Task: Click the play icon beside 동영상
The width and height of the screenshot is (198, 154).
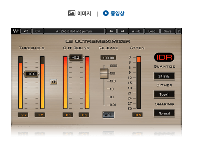Action: tap(106, 13)
